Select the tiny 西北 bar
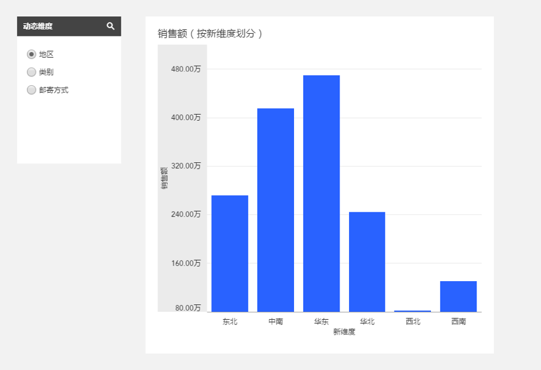The image size is (541, 370). pyautogui.click(x=413, y=311)
